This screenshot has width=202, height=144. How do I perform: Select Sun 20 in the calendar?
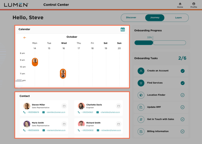[x=119, y=46]
